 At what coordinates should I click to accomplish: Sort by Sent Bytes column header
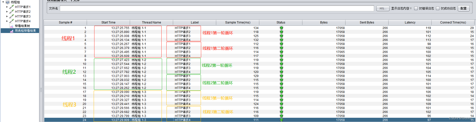pyautogui.click(x=367, y=22)
